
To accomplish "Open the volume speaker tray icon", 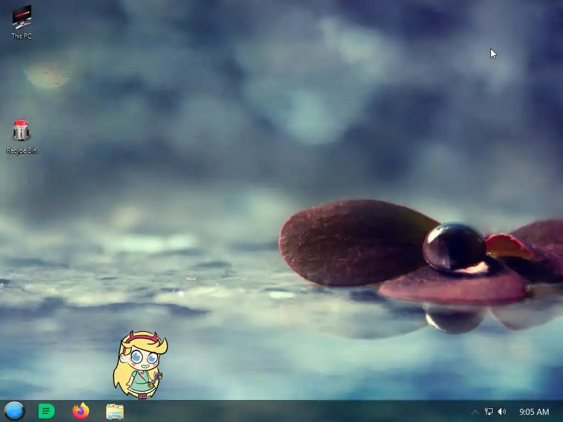I will (502, 412).
